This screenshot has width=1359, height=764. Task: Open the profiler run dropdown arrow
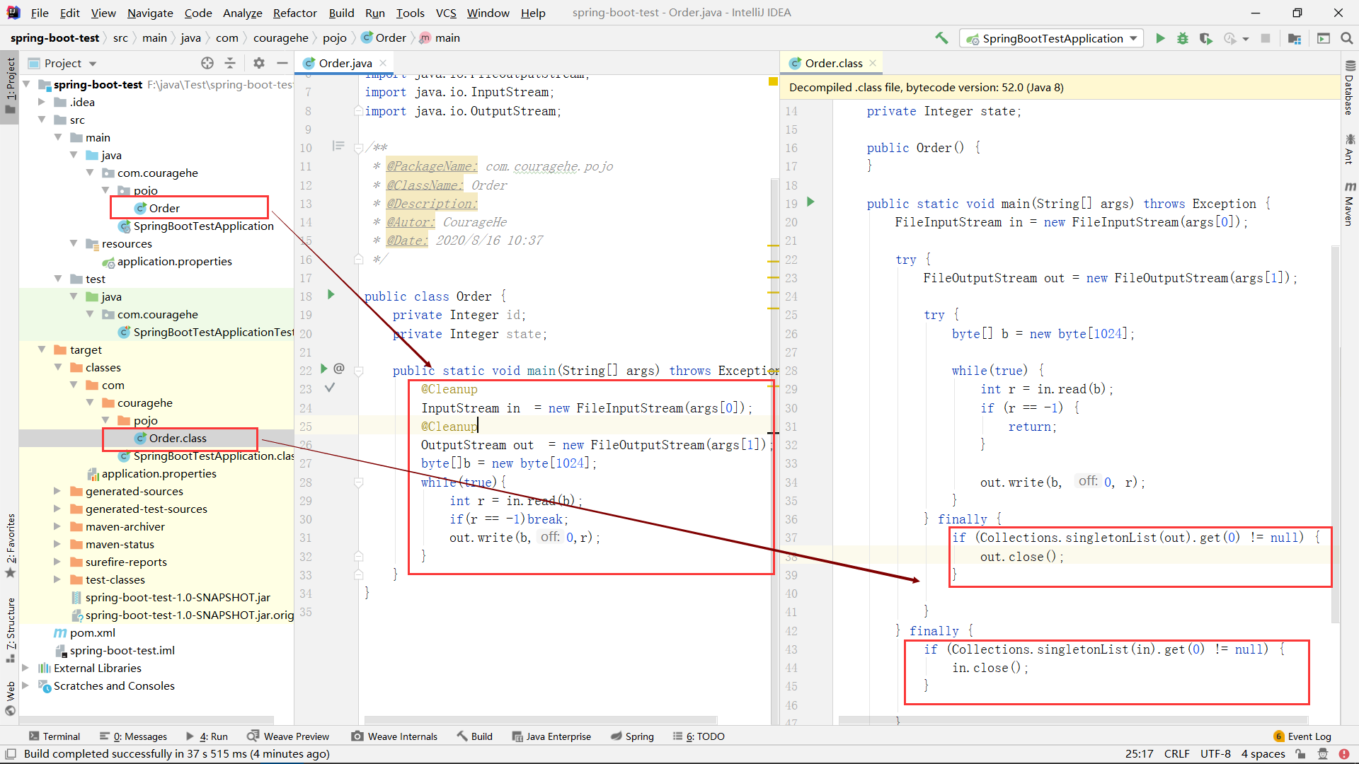coord(1246,39)
